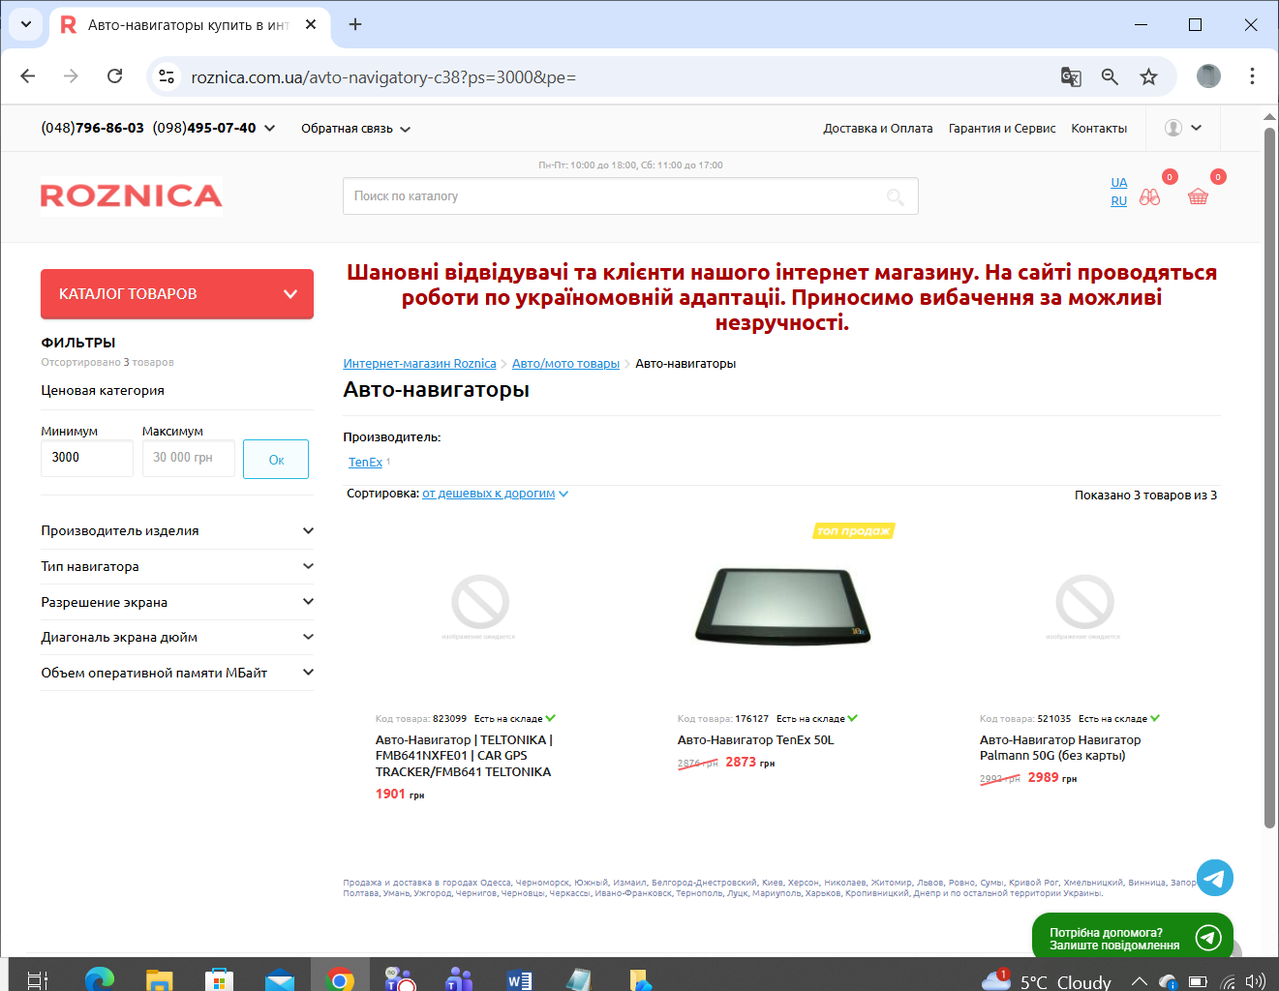Screen dimensions: 1279x991
Task: Open the TenEx 50L navigator thumbnail
Action: coord(782,606)
